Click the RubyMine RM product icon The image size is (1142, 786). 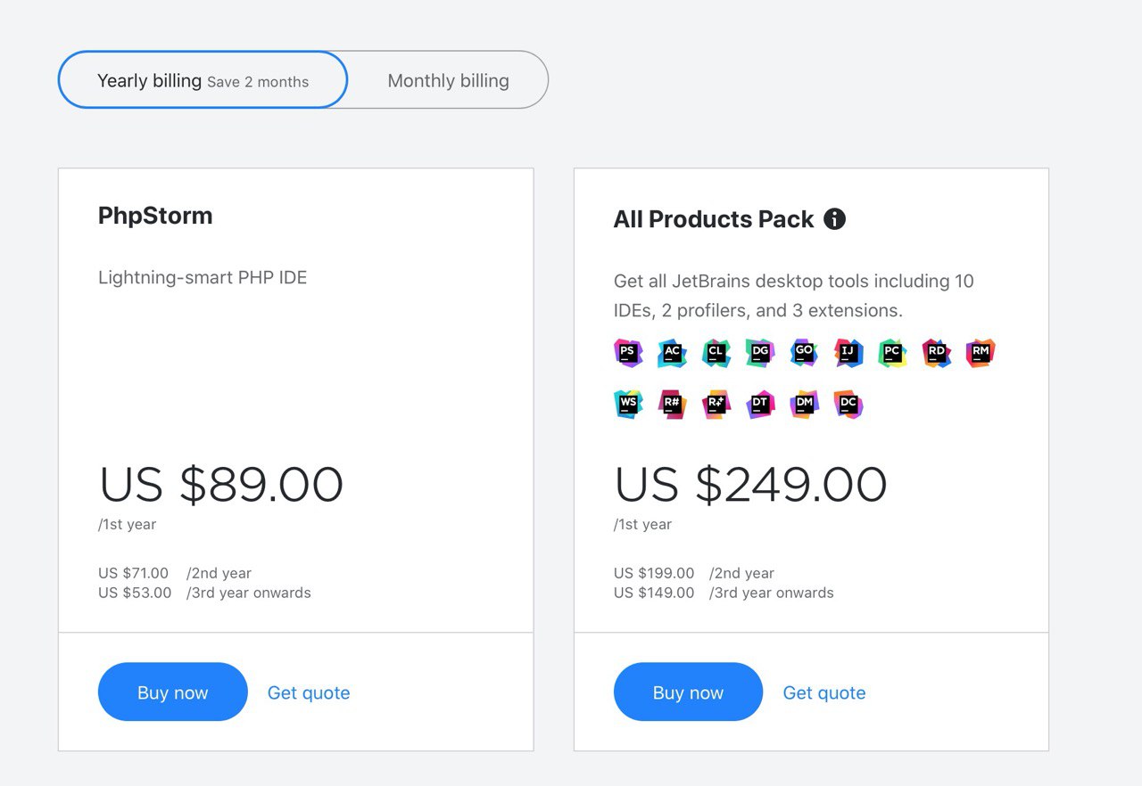[981, 353]
